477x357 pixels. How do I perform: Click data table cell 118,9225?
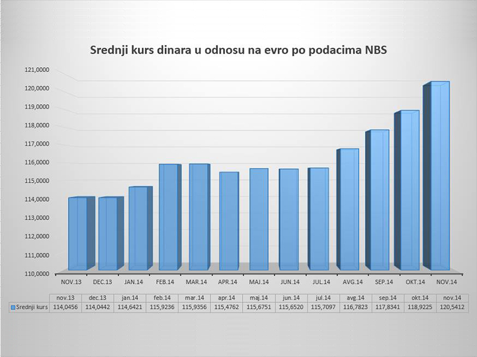click(x=420, y=307)
